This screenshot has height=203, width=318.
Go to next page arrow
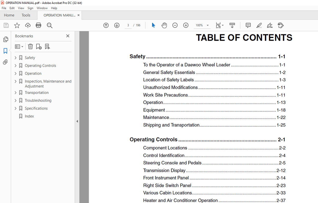pos(117,25)
